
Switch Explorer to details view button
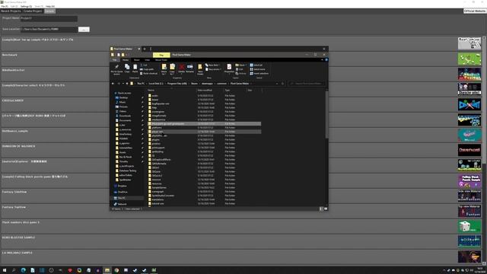tap(321, 209)
